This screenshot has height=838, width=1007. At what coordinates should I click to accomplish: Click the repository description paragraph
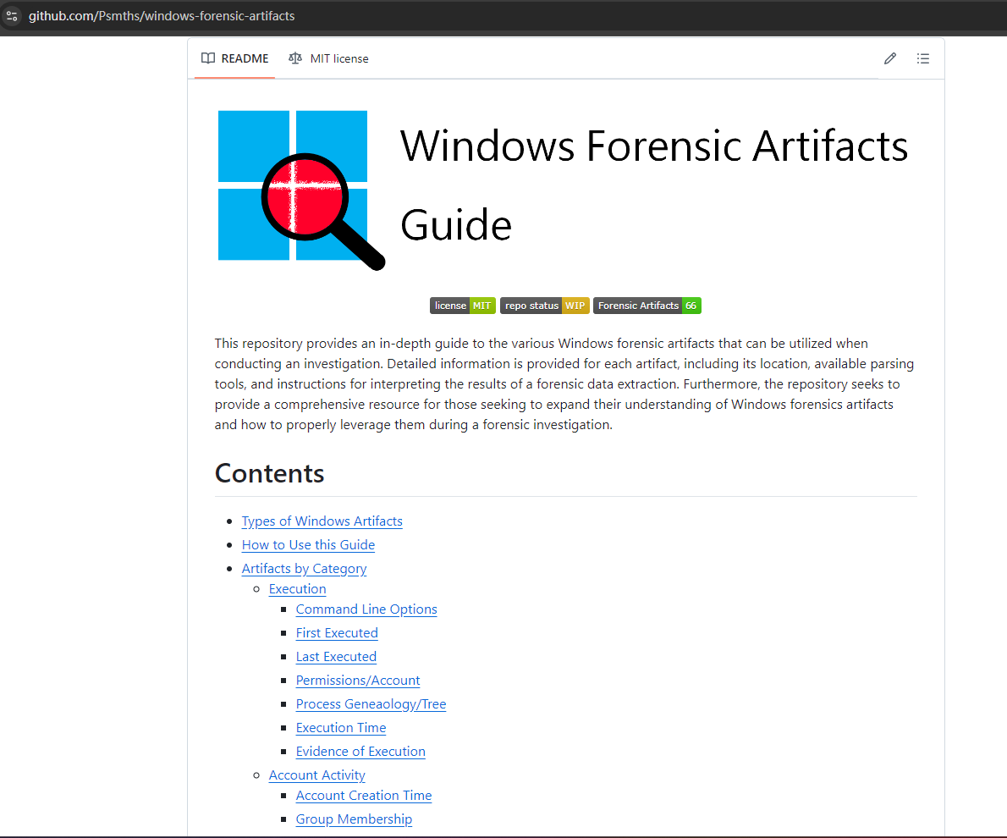(564, 384)
